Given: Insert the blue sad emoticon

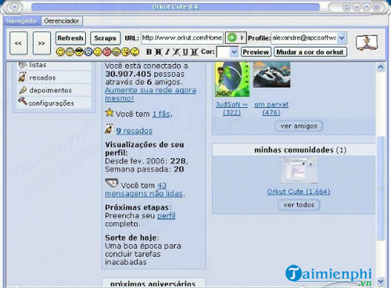Looking at the screenshot, I should (88, 52).
